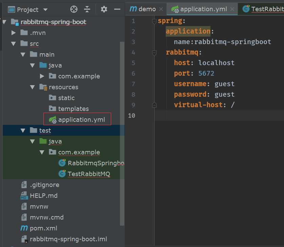Click the rabbitmq-spring-boot module folder icon

(x=15, y=22)
